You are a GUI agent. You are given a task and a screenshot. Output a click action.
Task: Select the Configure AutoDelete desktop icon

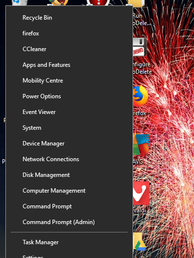(140, 47)
